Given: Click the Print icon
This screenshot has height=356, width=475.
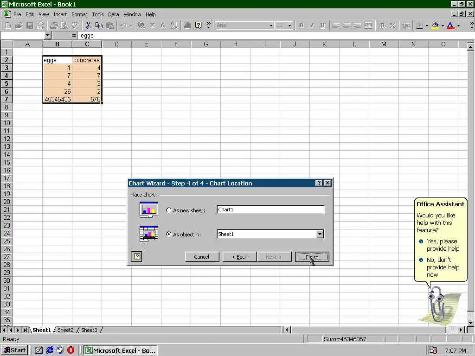Looking at the screenshot, I should point(40,26).
